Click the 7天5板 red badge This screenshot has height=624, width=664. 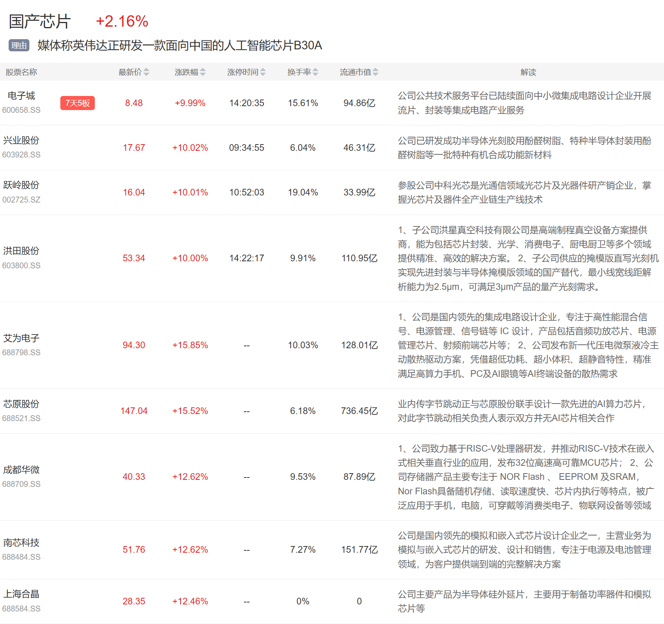[78, 103]
